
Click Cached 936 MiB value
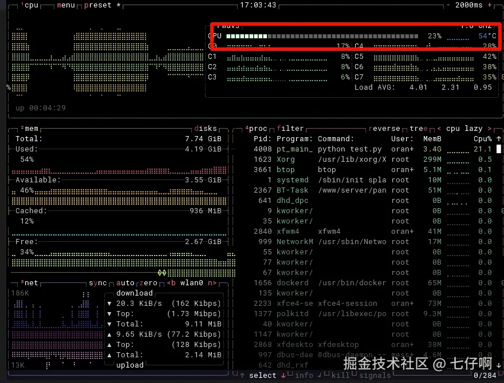tap(206, 211)
